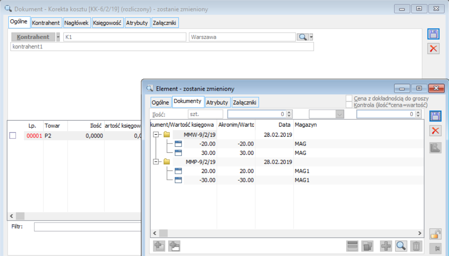Click right arrow of Element list scrollbar
This screenshot has width=449, height=256.
tap(420, 233)
